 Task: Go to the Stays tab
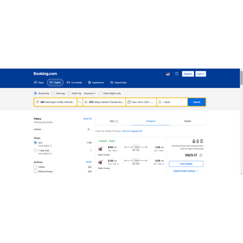[x=39, y=83]
